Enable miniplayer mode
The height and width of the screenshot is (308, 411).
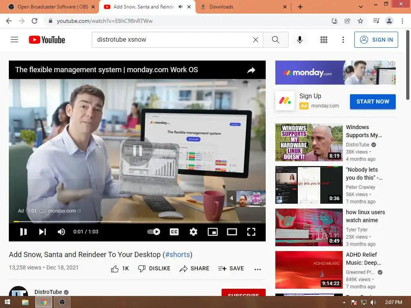(x=213, y=232)
